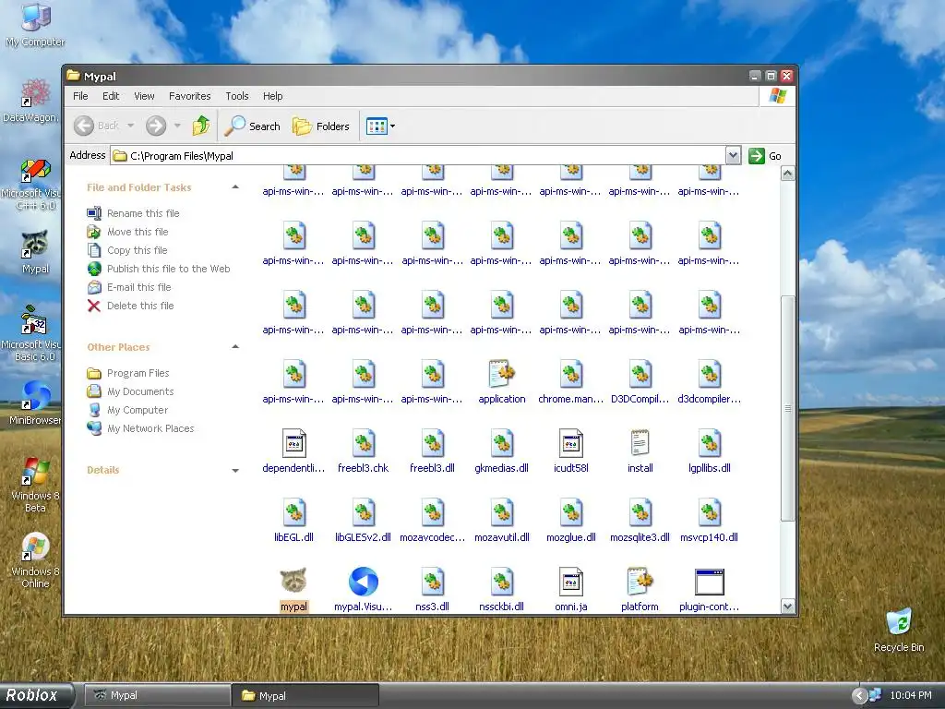Select the mypal.Visu... file icon
This screenshot has width=945, height=709.
[364, 589]
